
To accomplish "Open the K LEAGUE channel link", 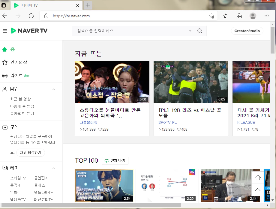I will [246, 123].
